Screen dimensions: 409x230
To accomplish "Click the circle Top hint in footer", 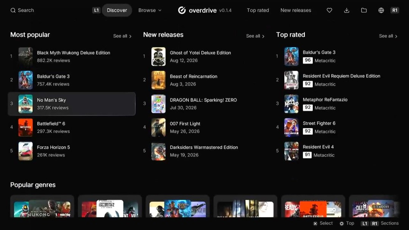I will [x=347, y=224].
